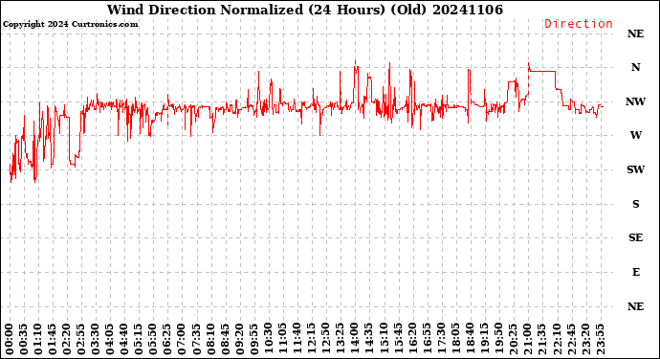Viewport: 660px width, 359px height.
Task: Click the '15:45' time axis label
Action: (398, 339)
